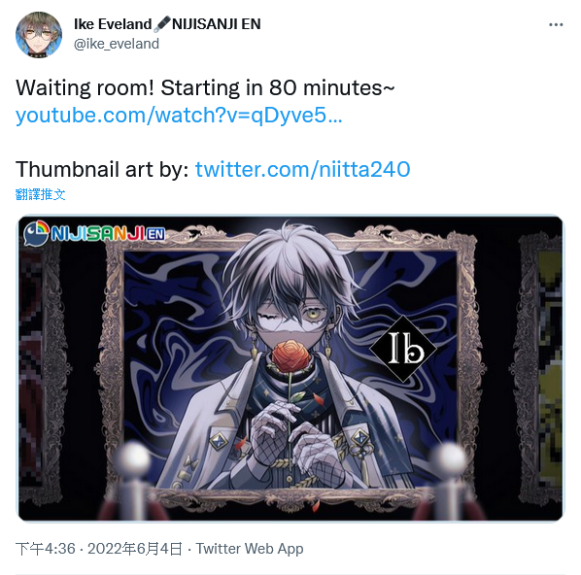Viewport: 581px width, 575px height.
Task: Click the orange rose in the artwork
Action: (x=291, y=356)
